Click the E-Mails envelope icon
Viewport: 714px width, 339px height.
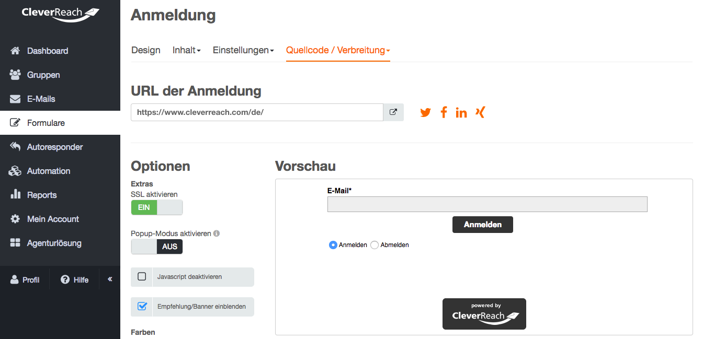coord(15,99)
